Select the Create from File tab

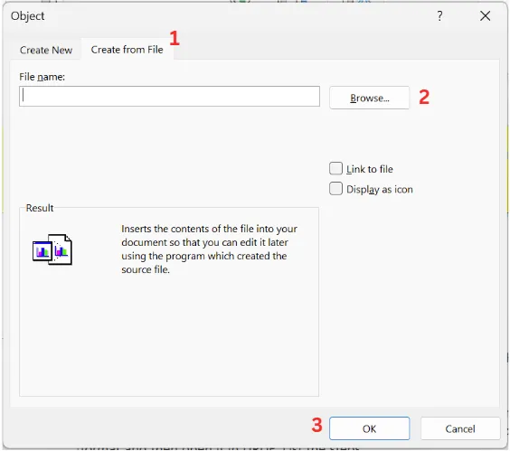click(x=127, y=50)
